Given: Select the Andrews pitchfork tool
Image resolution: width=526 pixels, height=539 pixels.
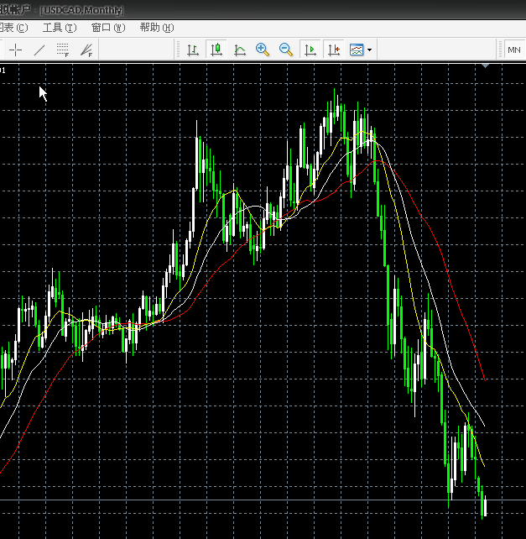Looking at the screenshot, I should coord(86,50).
